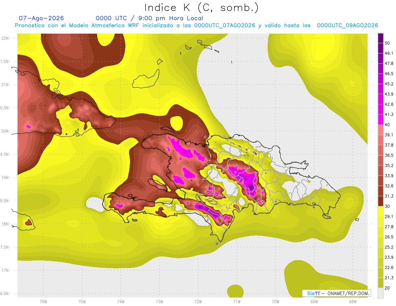This screenshot has height=306, width=396.
Task: Click the "69W" longitude label
Action: (314, 301)
